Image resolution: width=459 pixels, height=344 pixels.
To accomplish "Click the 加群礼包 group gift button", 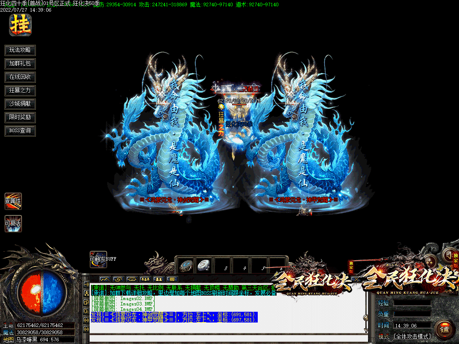I will (x=20, y=64).
